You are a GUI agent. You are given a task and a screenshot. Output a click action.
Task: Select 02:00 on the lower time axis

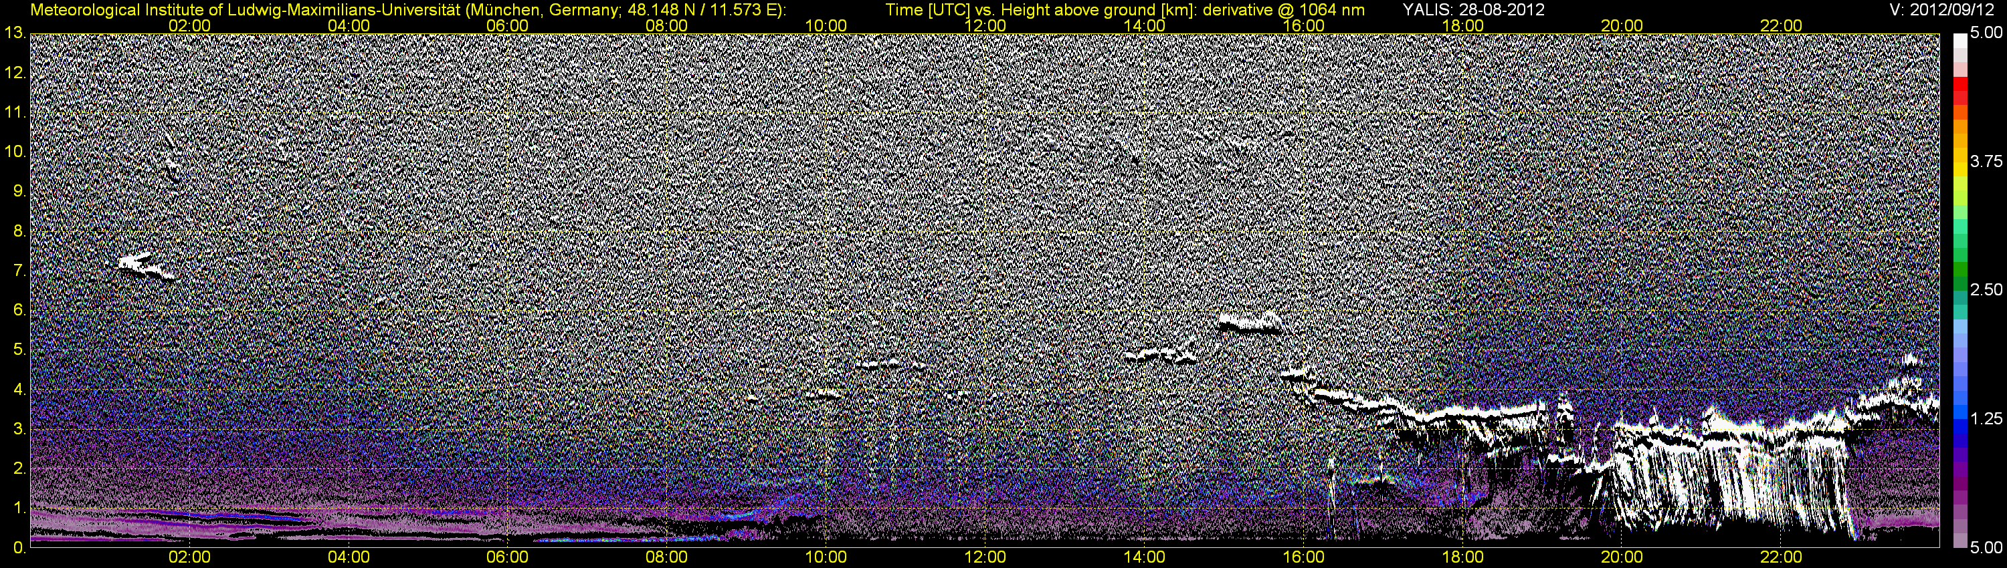point(189,557)
